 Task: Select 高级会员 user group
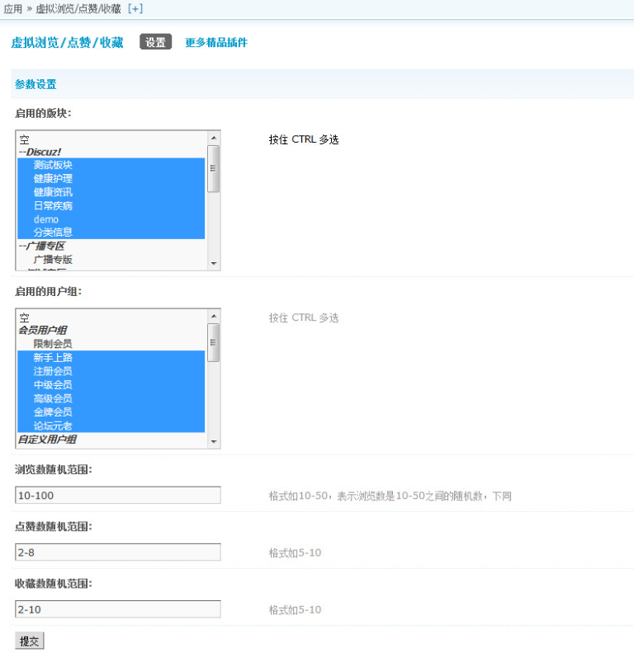point(111,398)
